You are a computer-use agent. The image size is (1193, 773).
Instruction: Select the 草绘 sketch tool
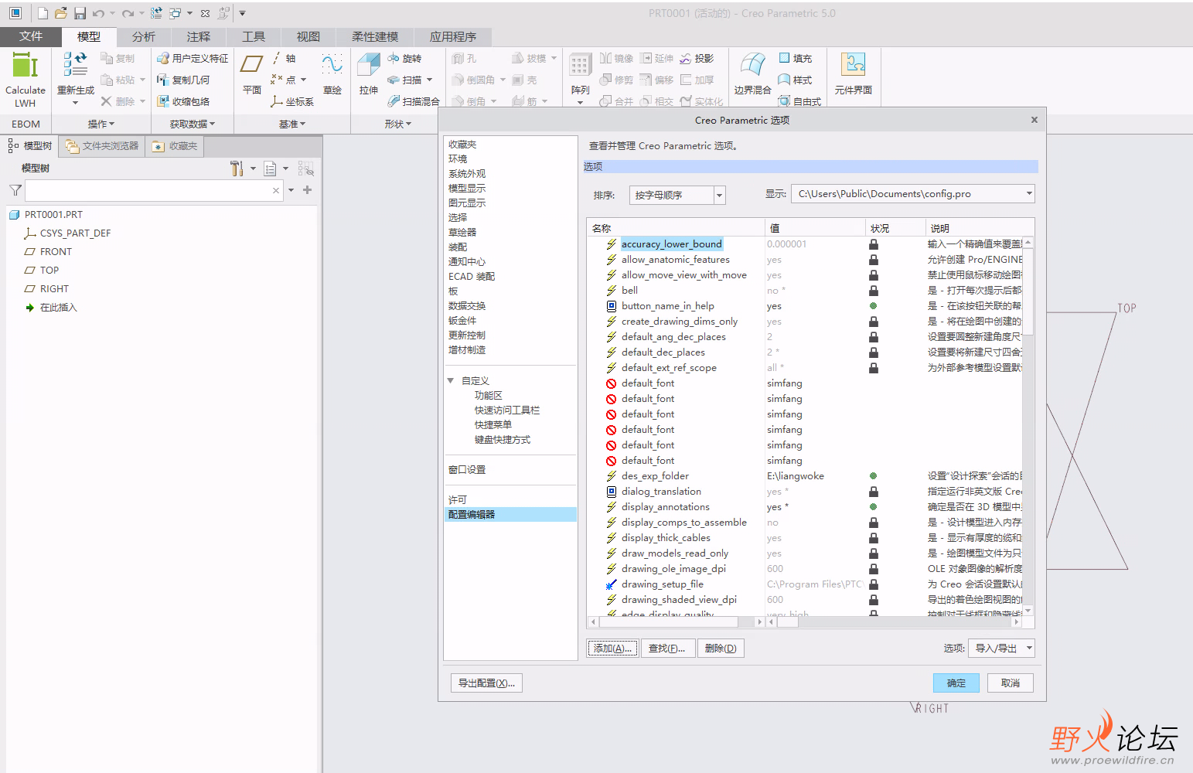click(332, 75)
